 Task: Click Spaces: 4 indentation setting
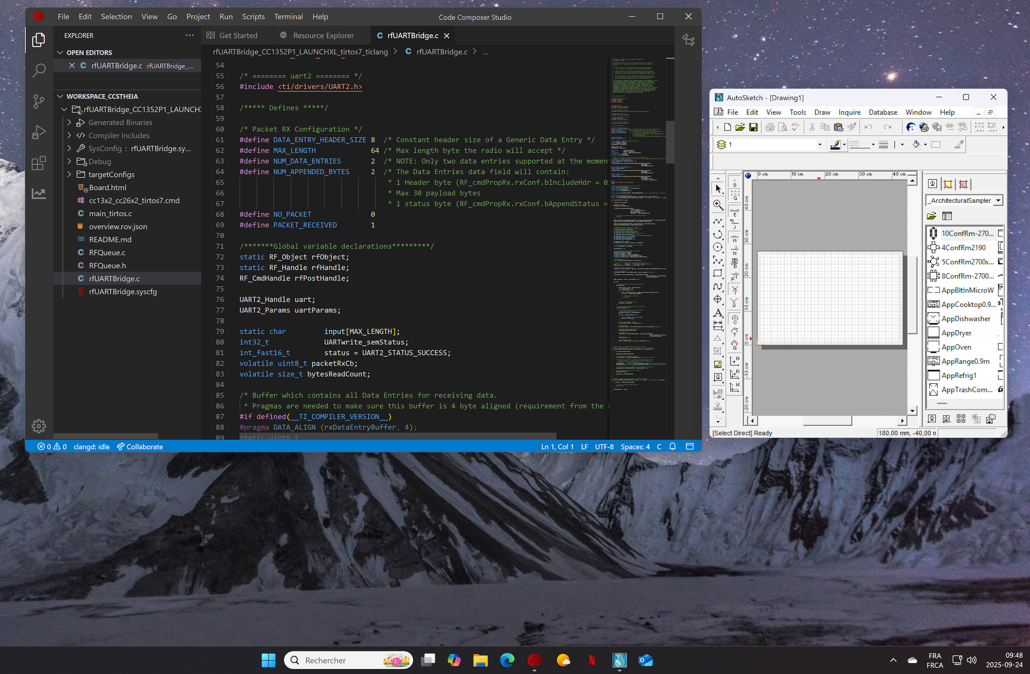pos(635,446)
